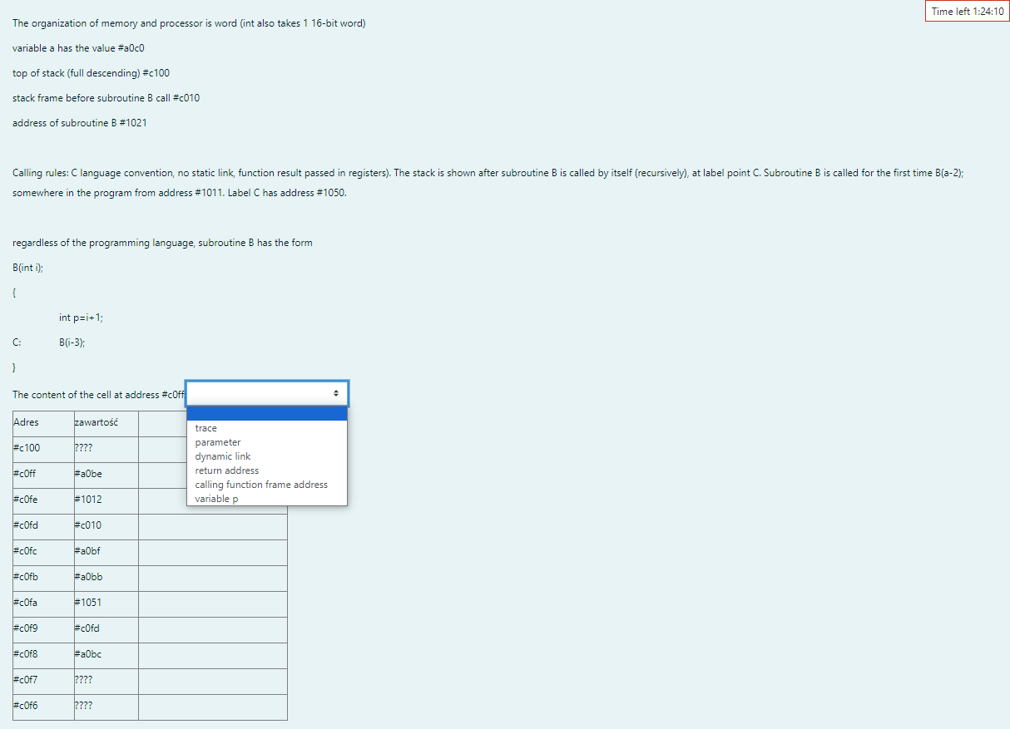Click address cell #c0f8
Screen dimensions: 1010x729
click(43, 654)
